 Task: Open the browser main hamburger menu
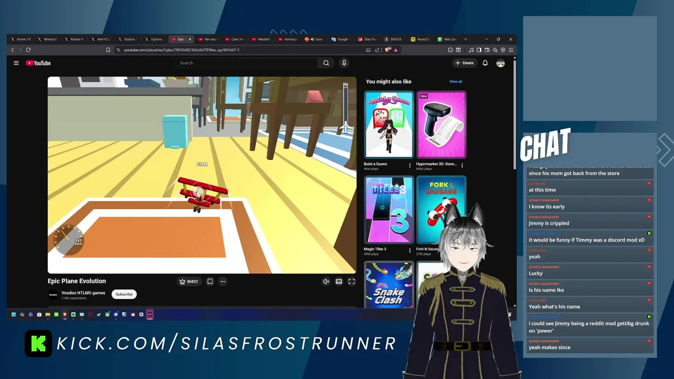click(511, 50)
